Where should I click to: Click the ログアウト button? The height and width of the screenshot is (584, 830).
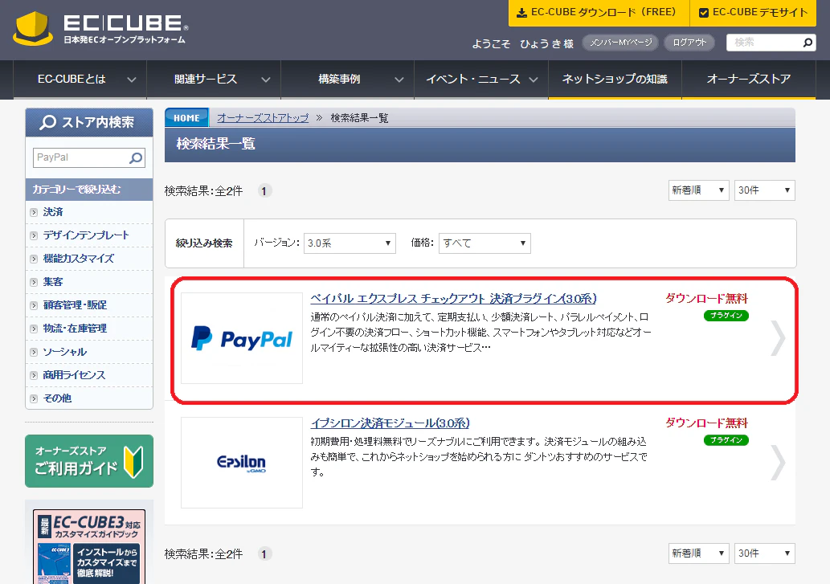(x=689, y=43)
